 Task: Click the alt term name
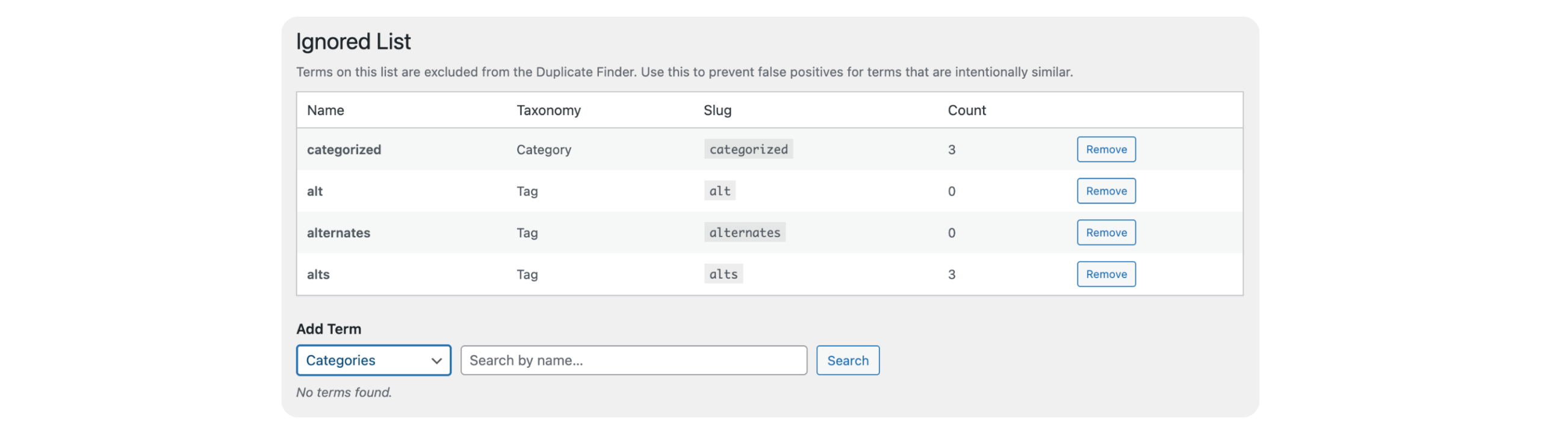(315, 191)
